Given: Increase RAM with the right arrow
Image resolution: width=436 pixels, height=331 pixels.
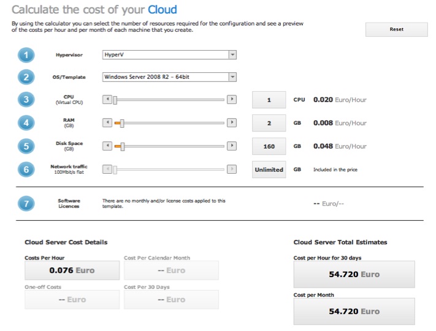Looking at the screenshot, I should pyautogui.click(x=232, y=122).
